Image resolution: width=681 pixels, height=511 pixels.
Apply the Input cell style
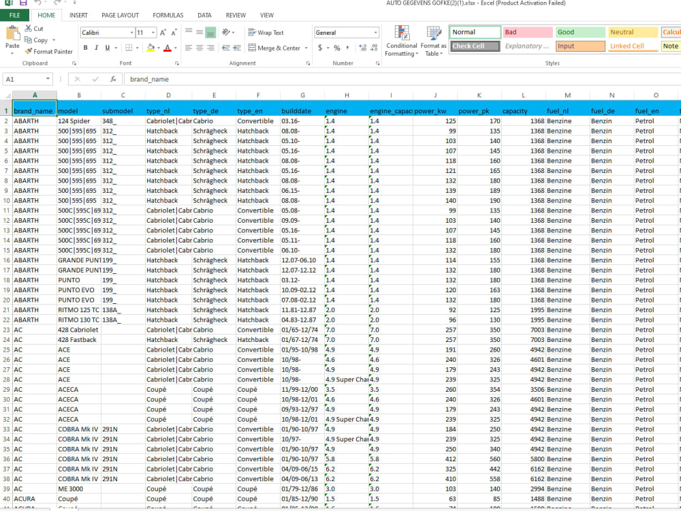click(x=580, y=46)
